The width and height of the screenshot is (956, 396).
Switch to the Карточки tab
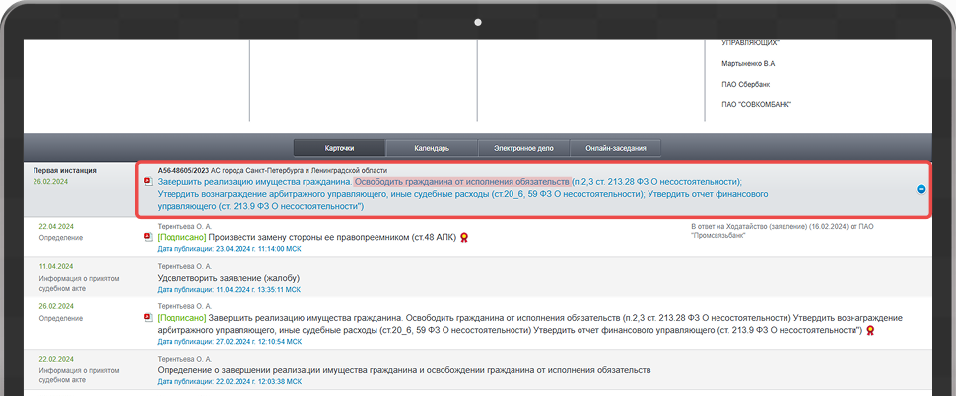(339, 148)
